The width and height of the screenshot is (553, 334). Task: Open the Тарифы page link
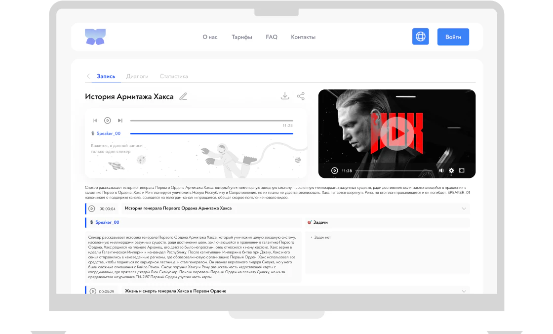point(241,37)
